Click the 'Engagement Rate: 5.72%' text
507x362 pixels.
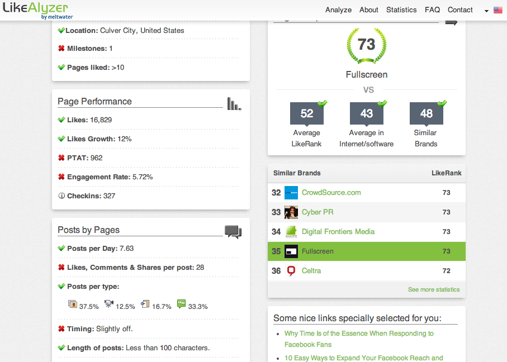pos(110,177)
